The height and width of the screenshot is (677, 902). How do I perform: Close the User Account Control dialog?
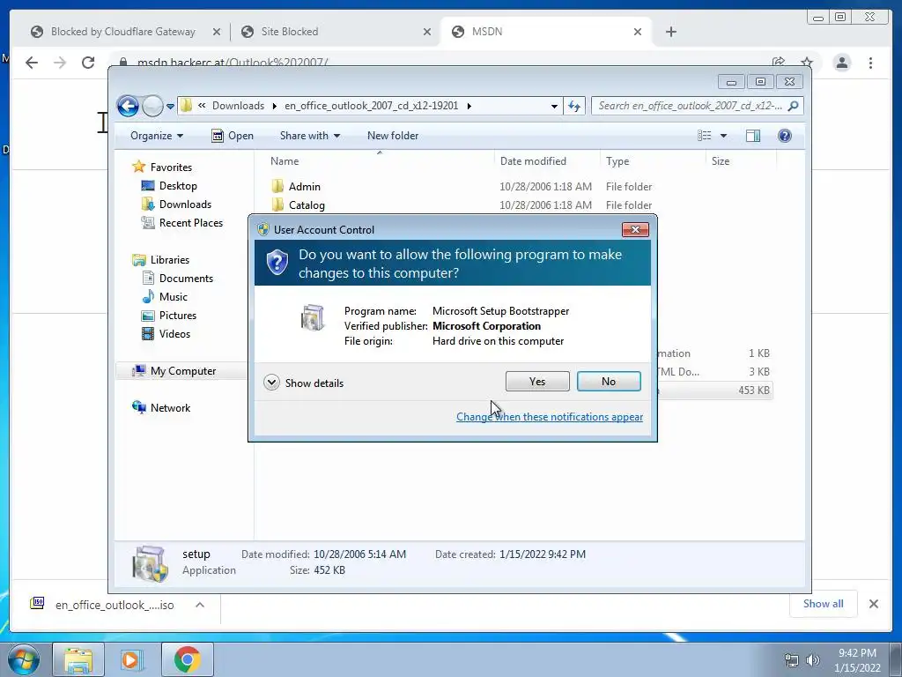point(635,230)
